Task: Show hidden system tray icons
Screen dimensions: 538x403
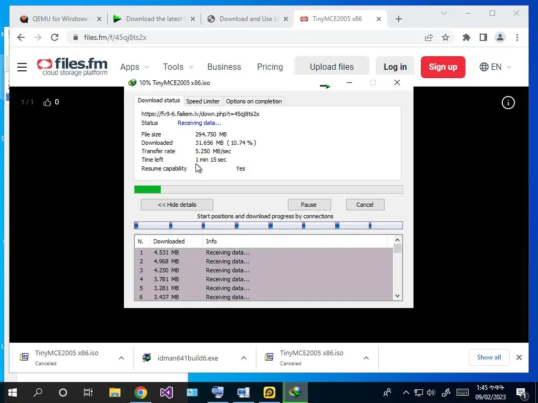Action: 406,393
